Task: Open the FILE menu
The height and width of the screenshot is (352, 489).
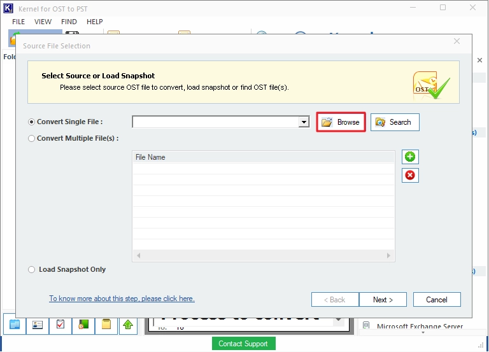Action: coord(18,22)
